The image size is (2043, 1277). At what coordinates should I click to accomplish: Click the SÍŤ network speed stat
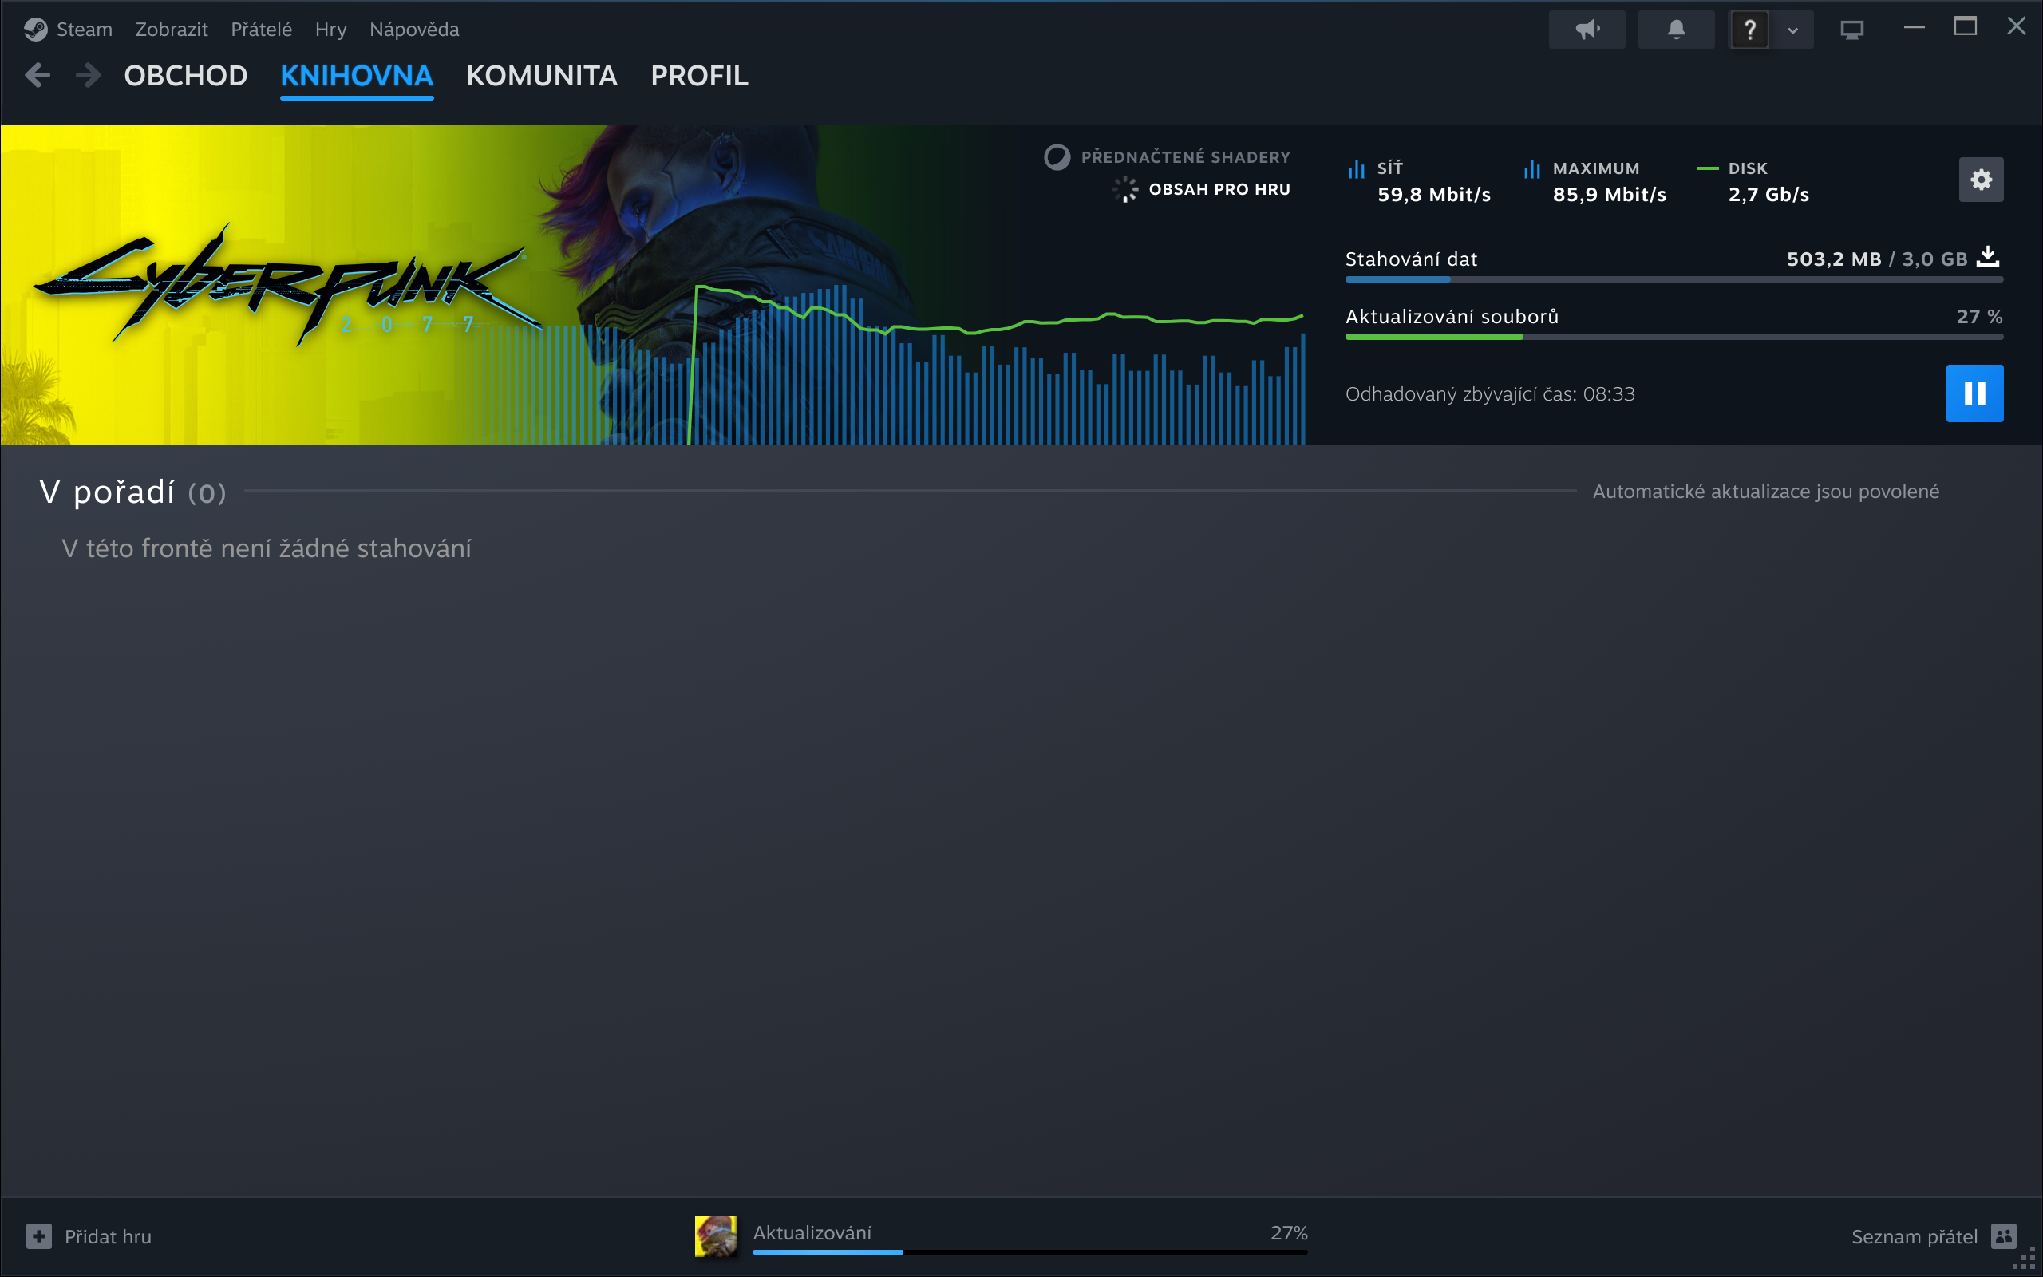tap(1420, 182)
